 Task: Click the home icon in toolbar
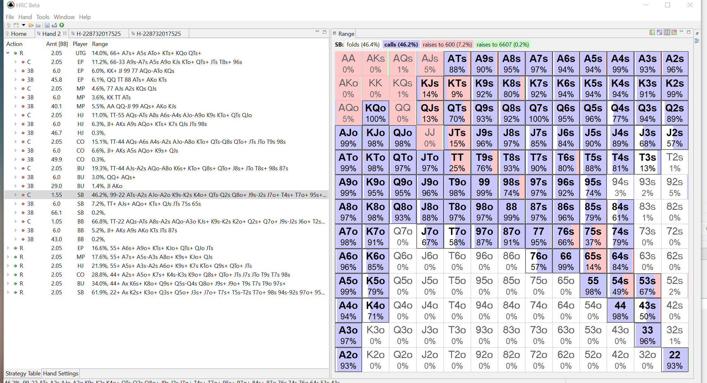[x=9, y=25]
